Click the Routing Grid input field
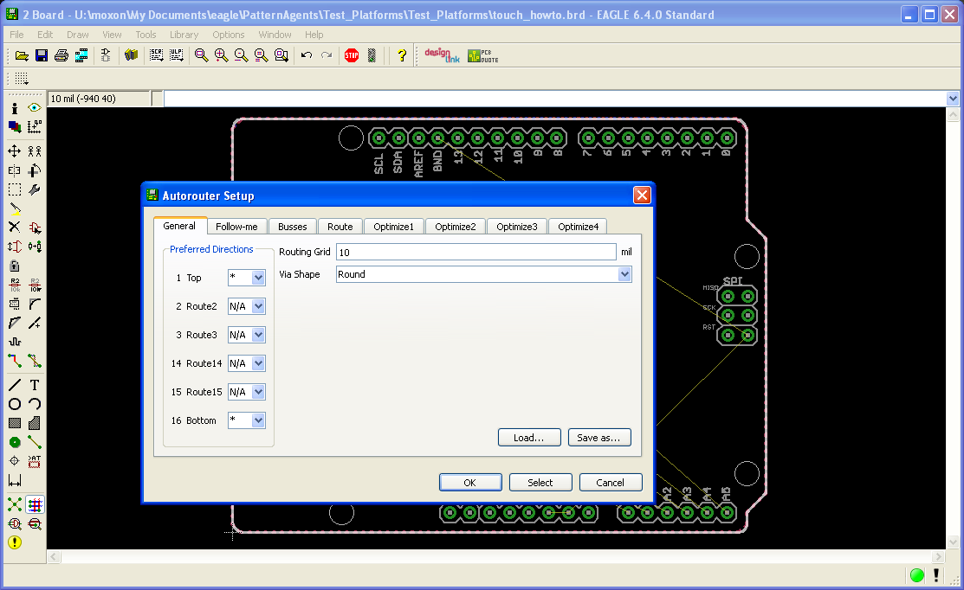The height and width of the screenshot is (590, 964). 476,252
